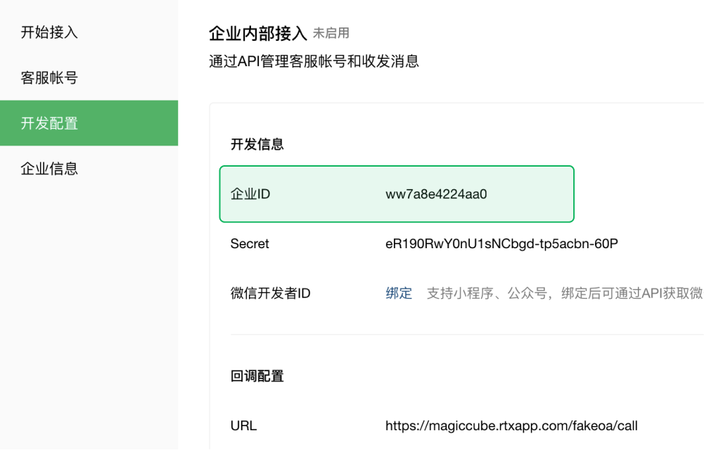This screenshot has height=450, width=704.
Task: Click the callback URL magiccube.rtxapp.com address
Action: coord(511,425)
